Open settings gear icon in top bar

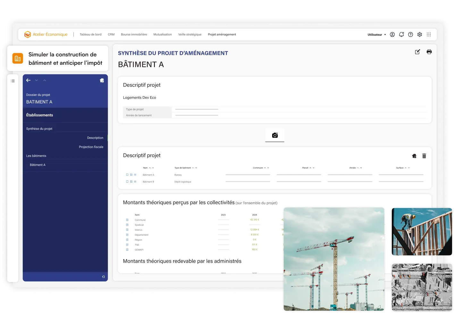[x=420, y=35]
